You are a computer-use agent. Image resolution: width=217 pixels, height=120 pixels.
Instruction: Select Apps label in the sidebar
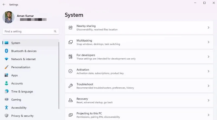click(14, 75)
